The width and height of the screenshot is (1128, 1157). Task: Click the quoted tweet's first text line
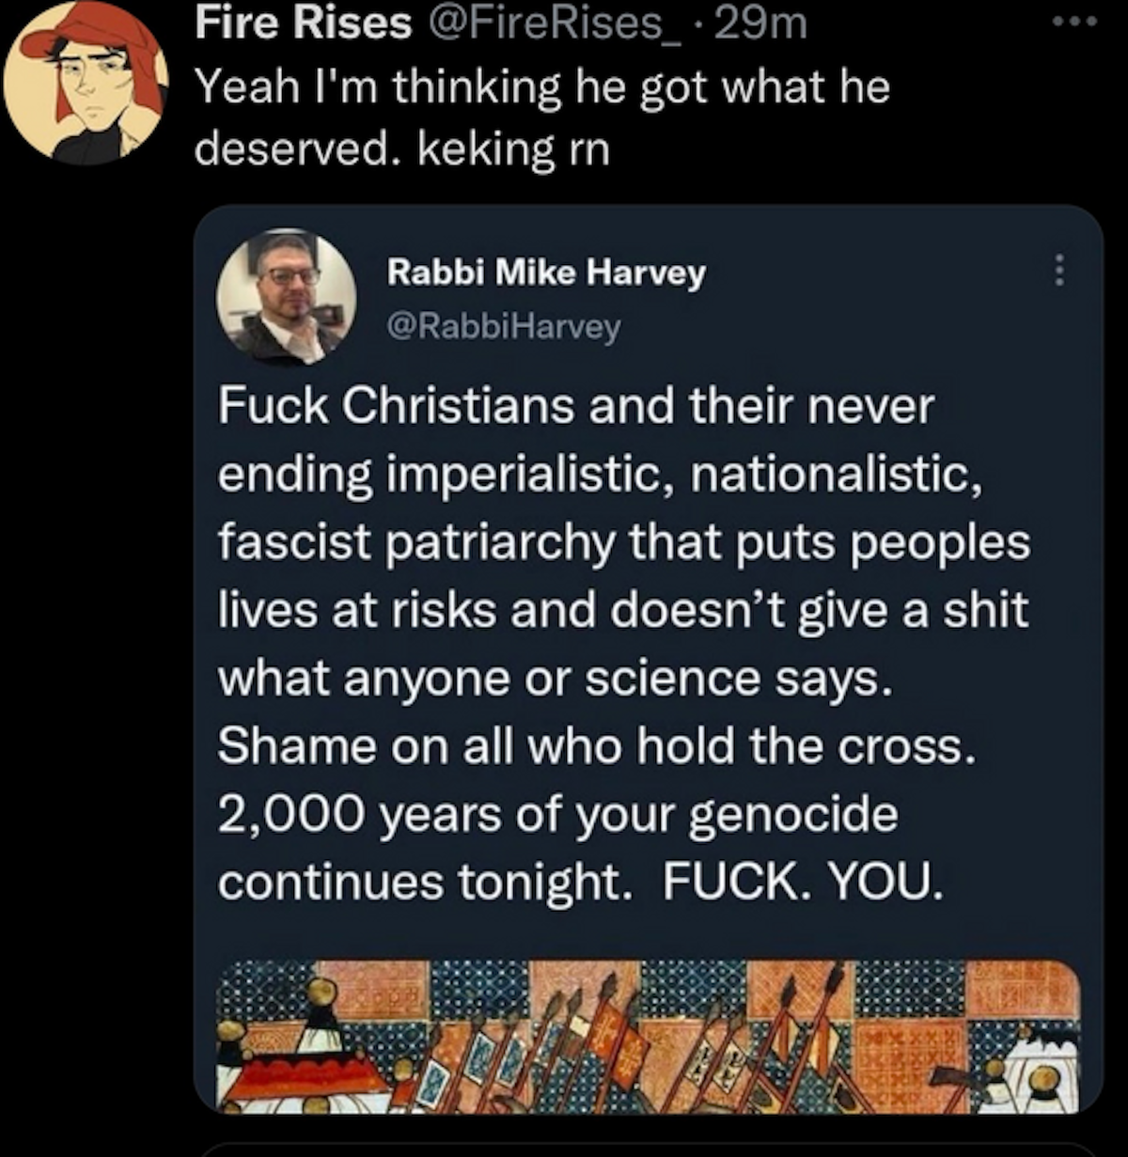tap(576, 407)
